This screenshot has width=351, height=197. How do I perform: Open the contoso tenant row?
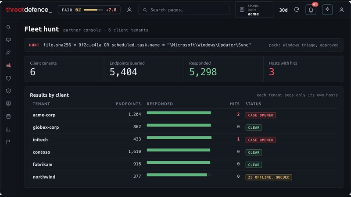point(184,152)
